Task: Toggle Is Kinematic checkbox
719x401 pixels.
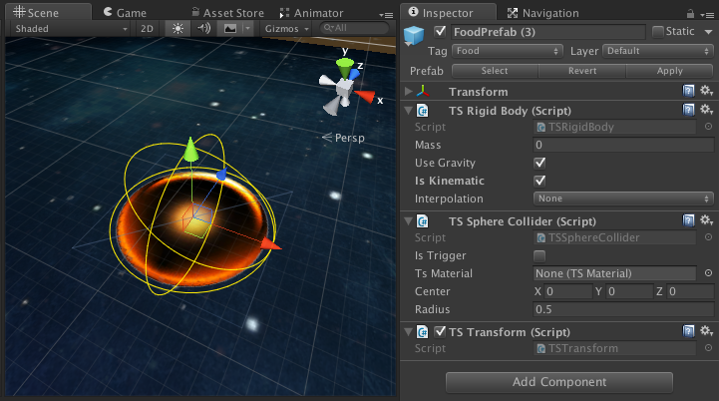Action: pos(539,181)
